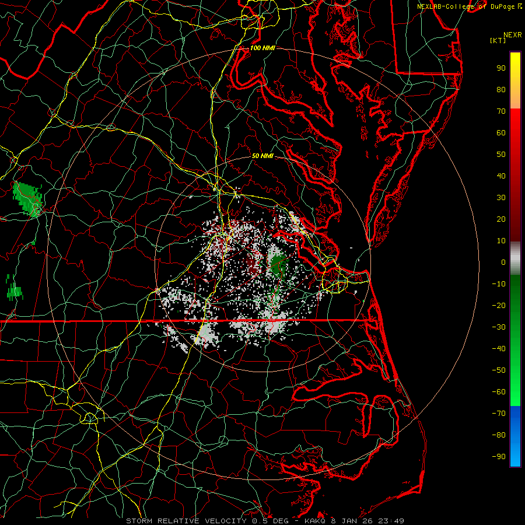The image size is (525, 525).
Task: Click the positive 30 knots scale label
Action: point(501,198)
